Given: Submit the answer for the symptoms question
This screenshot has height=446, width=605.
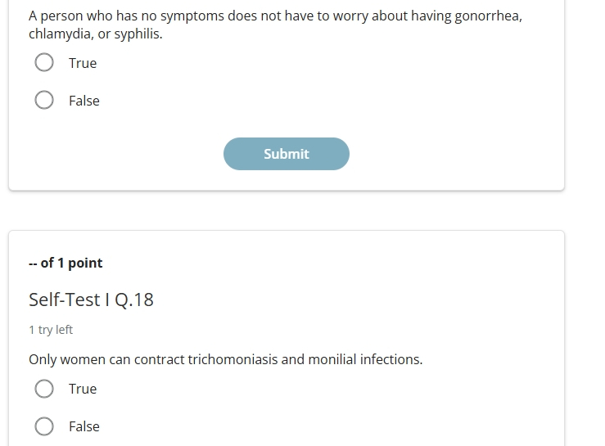Looking at the screenshot, I should pos(287,154).
